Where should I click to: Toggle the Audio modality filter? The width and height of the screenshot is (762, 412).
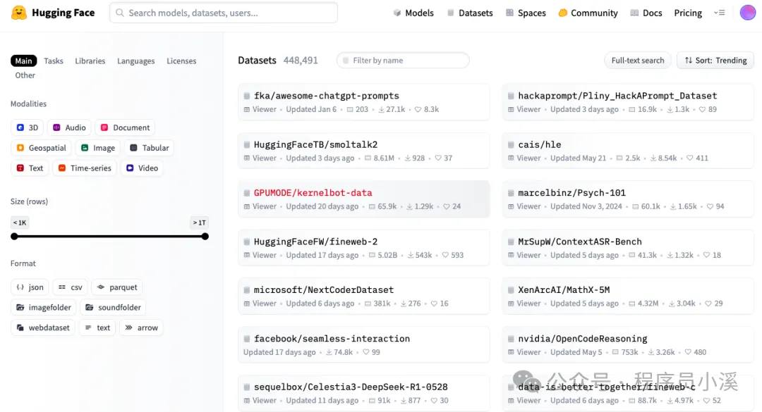point(69,127)
